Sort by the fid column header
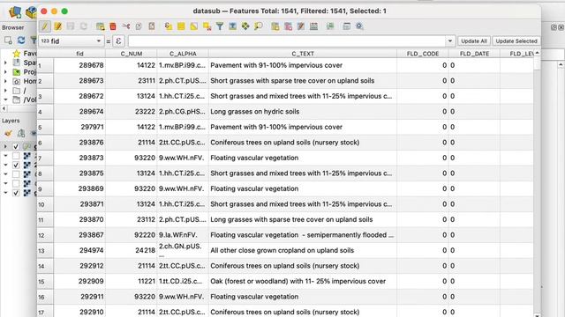This screenshot has height=317, width=565. pyautogui.click(x=79, y=54)
